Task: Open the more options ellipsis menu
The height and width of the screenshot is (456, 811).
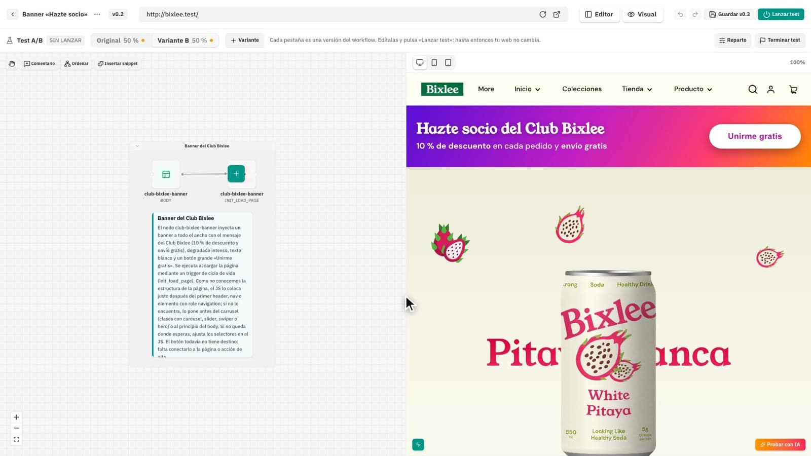Action: pyautogui.click(x=97, y=14)
